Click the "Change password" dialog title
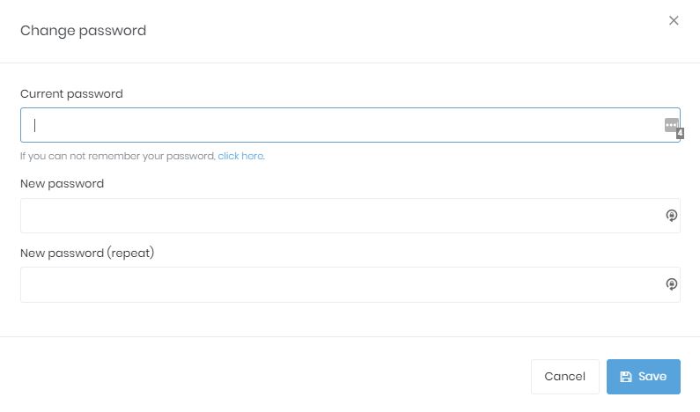The image size is (700, 412). (x=83, y=31)
